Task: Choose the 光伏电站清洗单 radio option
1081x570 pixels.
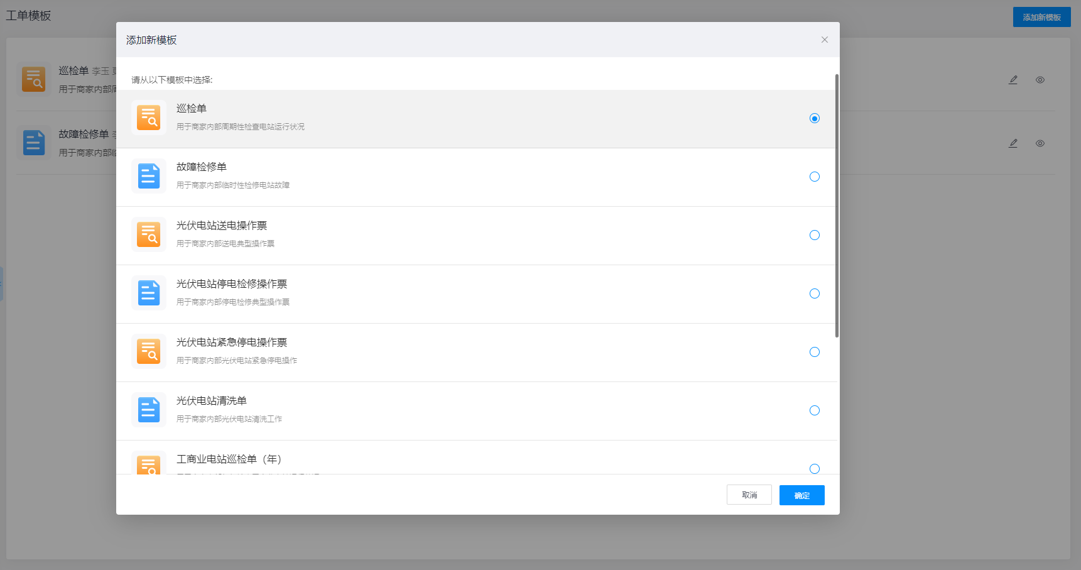Action: 815,410
